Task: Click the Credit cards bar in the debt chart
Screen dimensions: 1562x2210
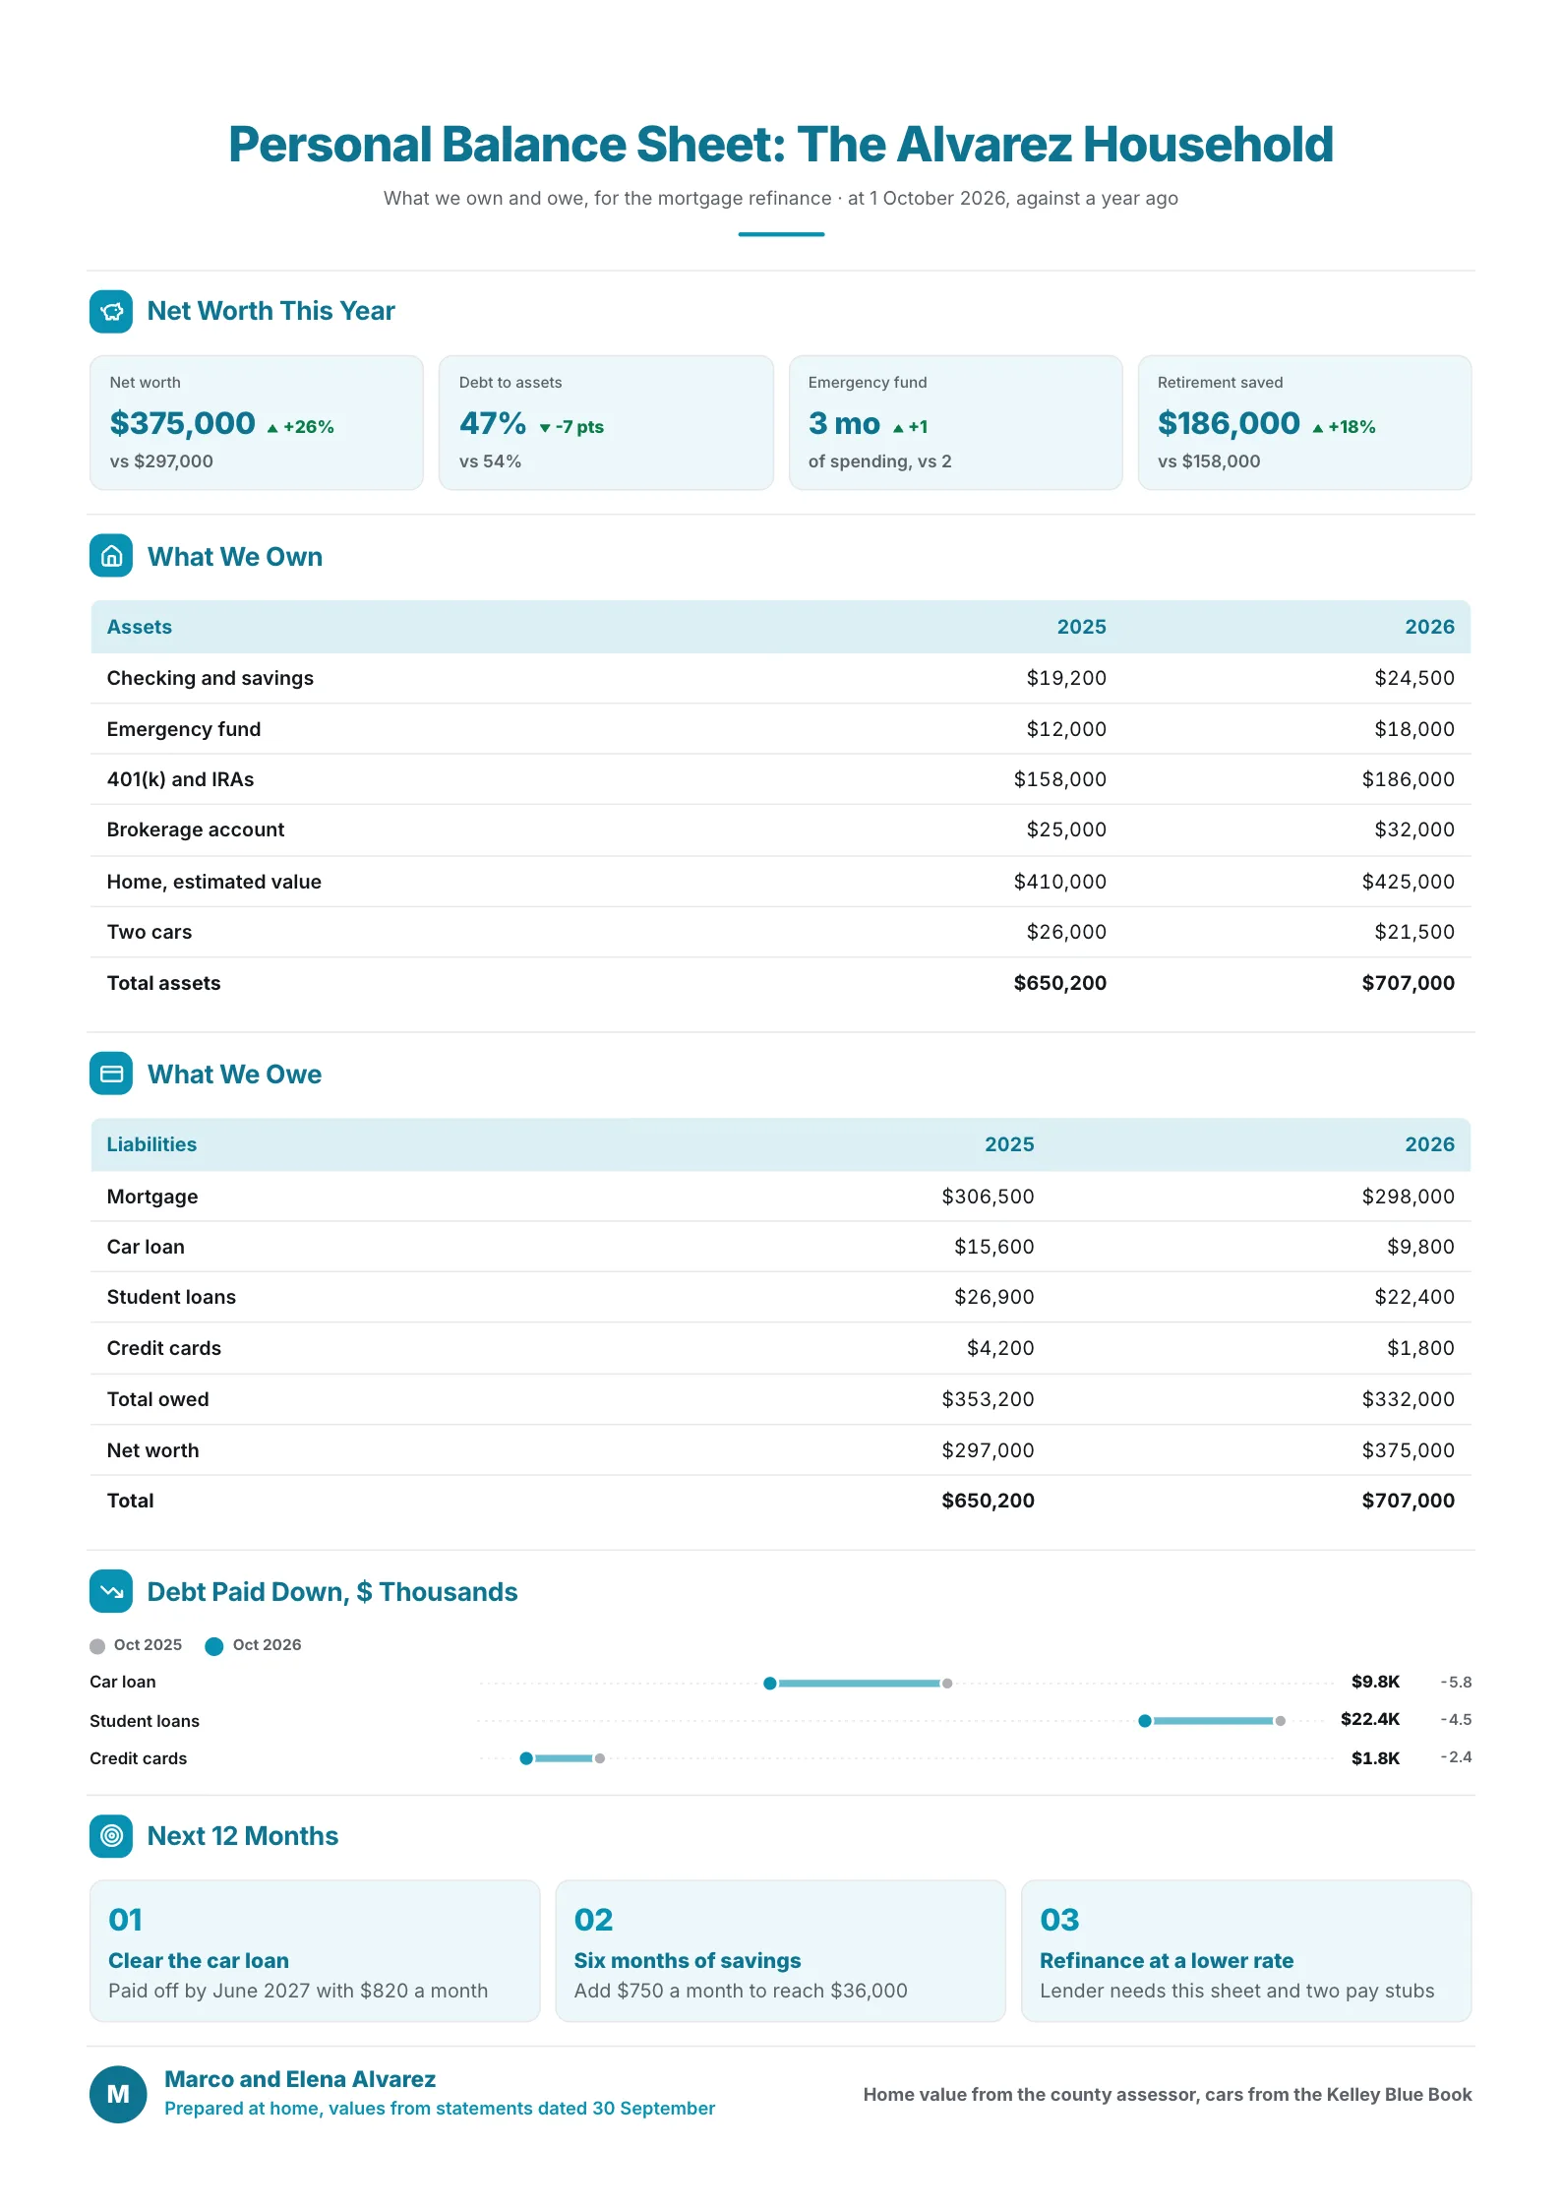Action: [563, 1758]
